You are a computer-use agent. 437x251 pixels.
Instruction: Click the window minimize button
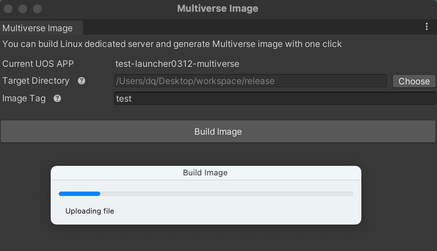point(23,8)
